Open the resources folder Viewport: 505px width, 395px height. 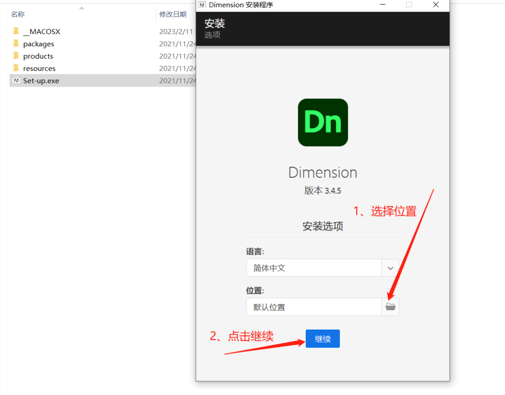coord(38,68)
